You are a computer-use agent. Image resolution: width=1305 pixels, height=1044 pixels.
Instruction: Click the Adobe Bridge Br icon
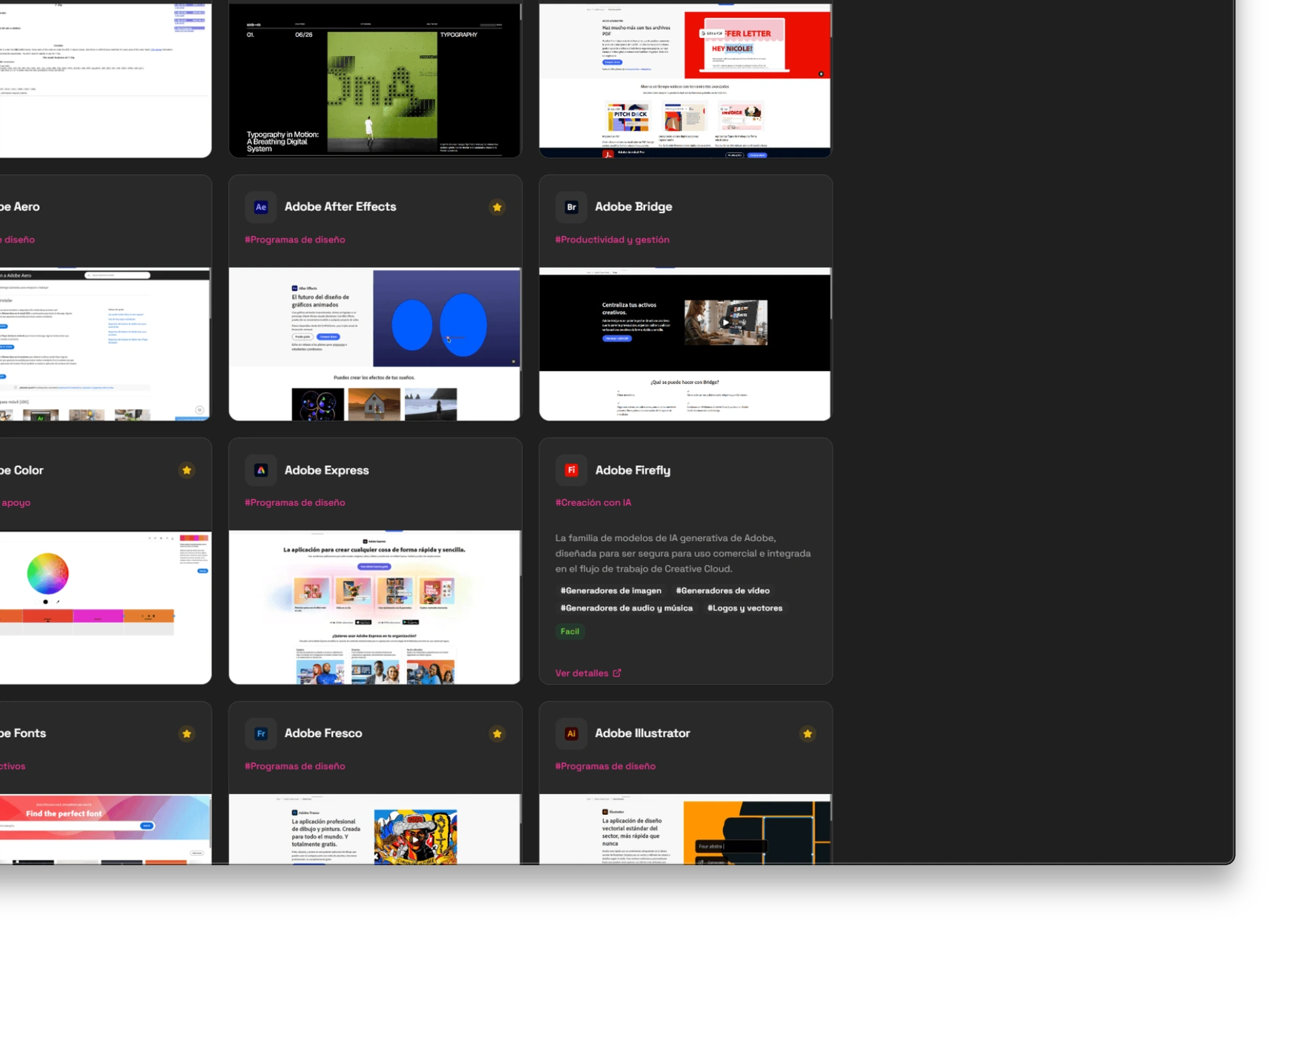point(571,207)
